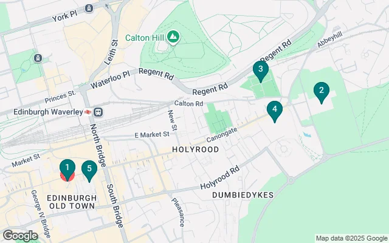Open the Google logo link
The width and height of the screenshot is (389, 243).
tap(20, 236)
